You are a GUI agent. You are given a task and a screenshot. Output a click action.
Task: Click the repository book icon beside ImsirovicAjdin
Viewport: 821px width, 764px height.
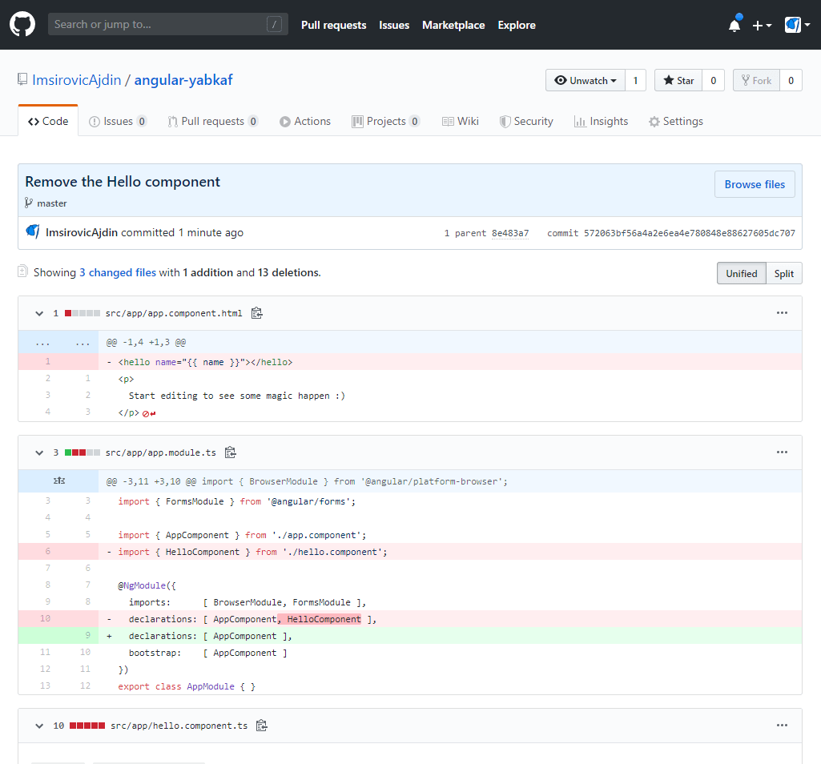click(x=22, y=79)
